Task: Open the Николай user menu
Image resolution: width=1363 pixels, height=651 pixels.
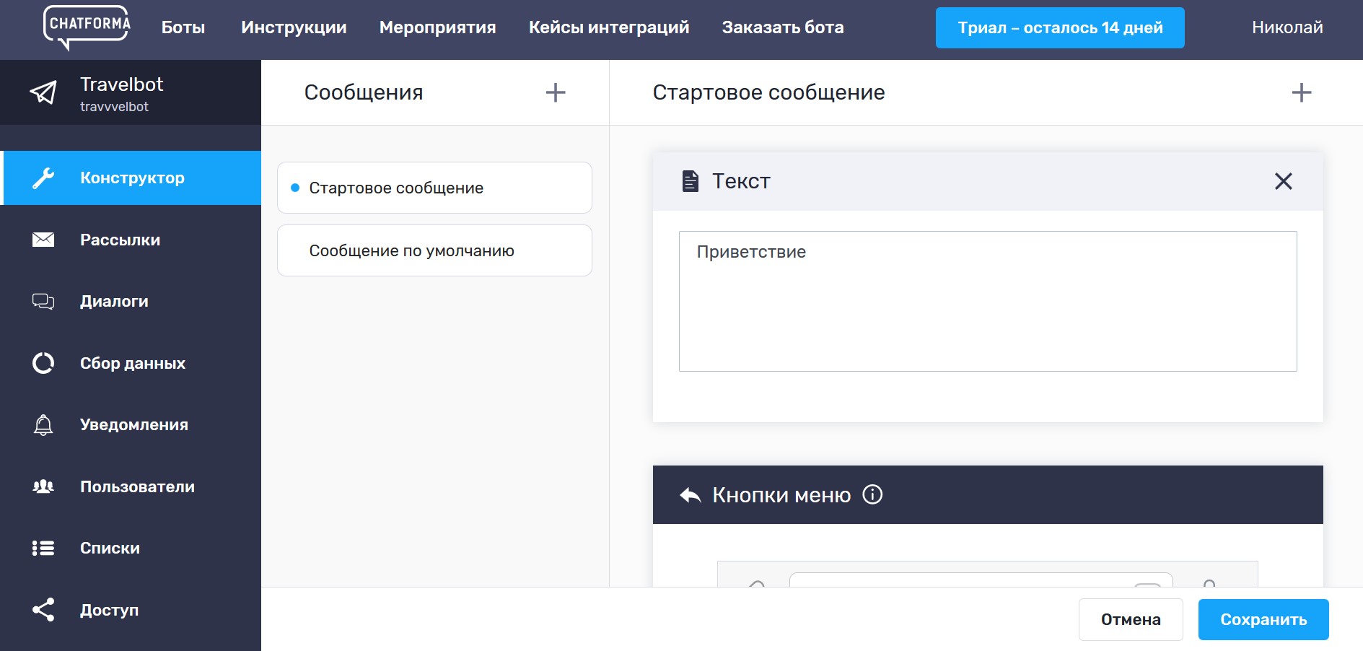Action: coord(1287,27)
